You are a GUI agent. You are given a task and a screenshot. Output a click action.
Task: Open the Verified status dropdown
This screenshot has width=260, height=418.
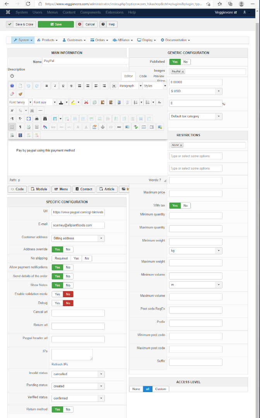78,398
